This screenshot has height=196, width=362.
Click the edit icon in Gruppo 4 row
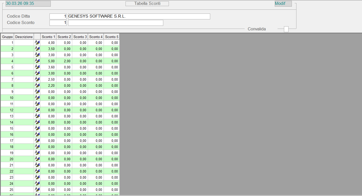(x=37, y=61)
